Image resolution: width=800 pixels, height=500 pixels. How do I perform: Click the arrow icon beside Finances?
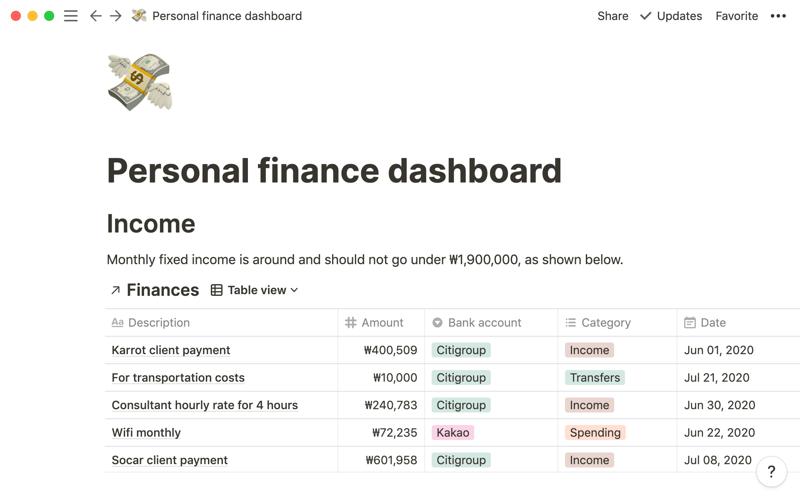115,290
